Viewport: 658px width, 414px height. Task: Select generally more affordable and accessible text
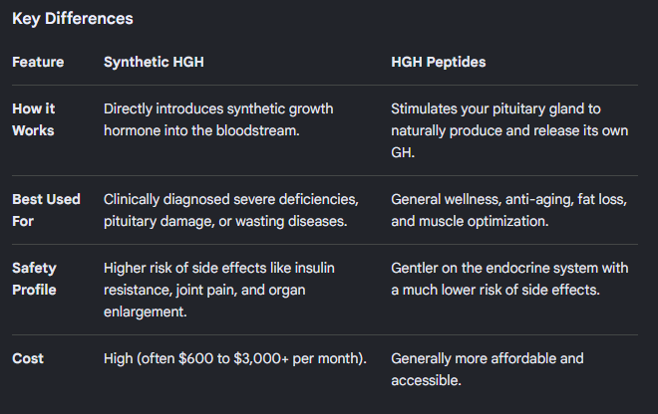coord(488,369)
